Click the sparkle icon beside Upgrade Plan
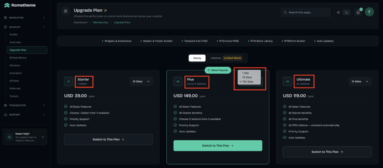The width and height of the screenshot is (383, 168). pyautogui.click(x=105, y=10)
